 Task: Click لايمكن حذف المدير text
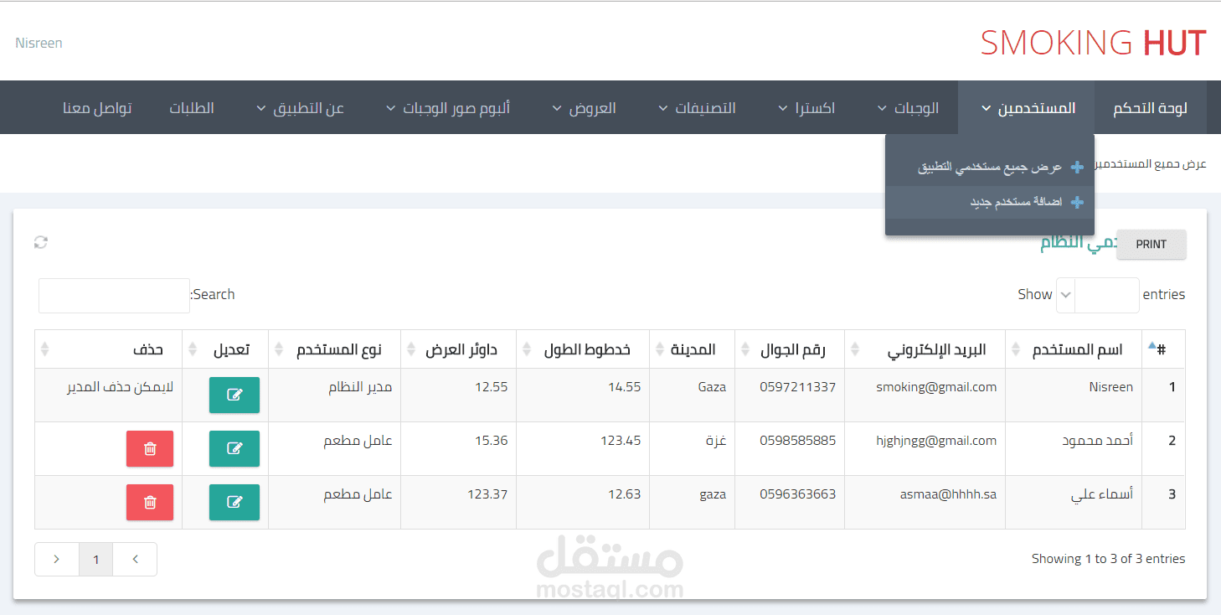tap(120, 387)
